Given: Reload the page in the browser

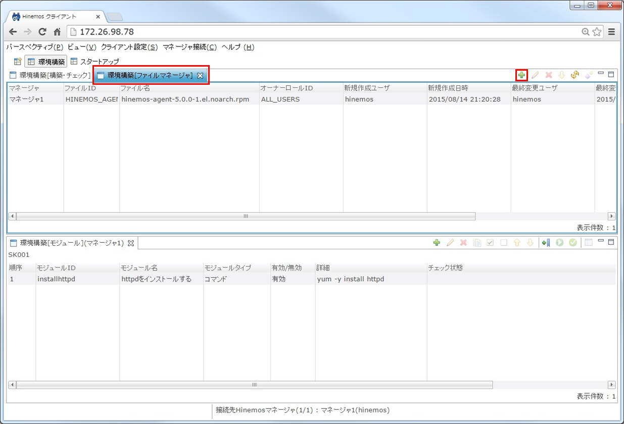Looking at the screenshot, I should [x=42, y=31].
